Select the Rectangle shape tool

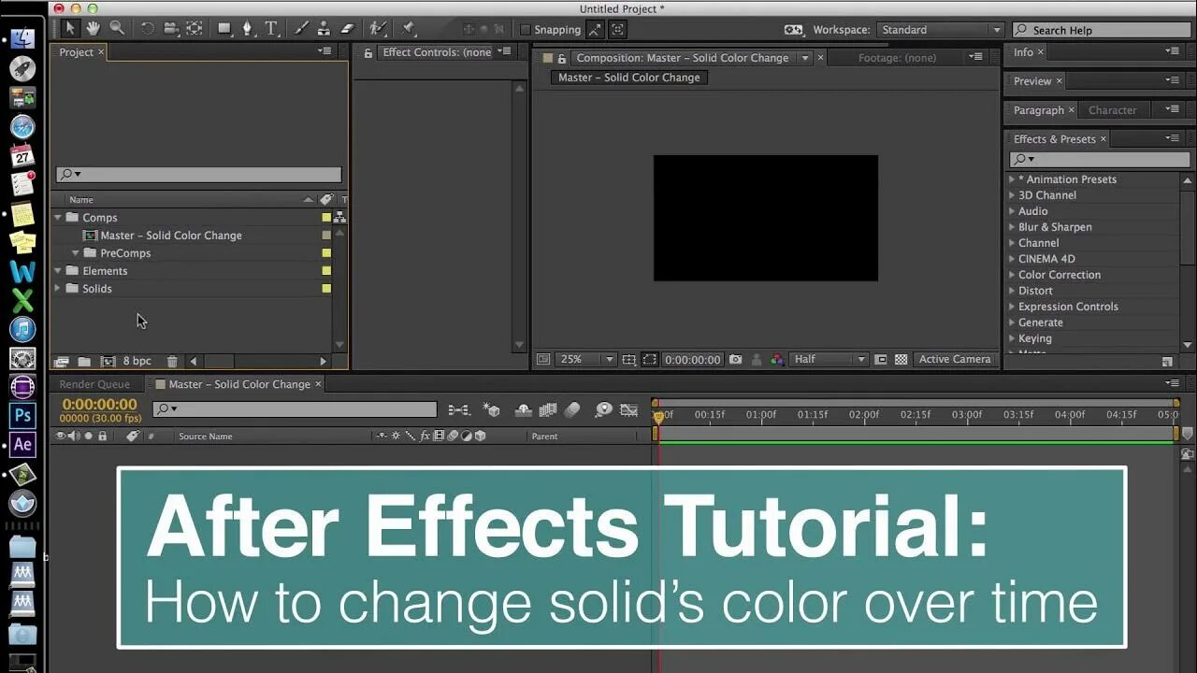tap(224, 29)
